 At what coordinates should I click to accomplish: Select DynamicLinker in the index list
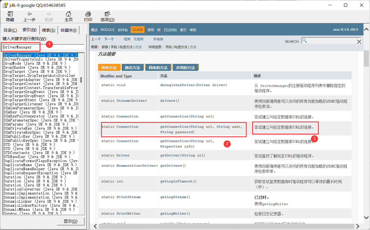click(41, 201)
